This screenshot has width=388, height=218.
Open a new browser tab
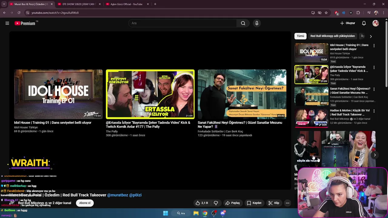[155, 4]
